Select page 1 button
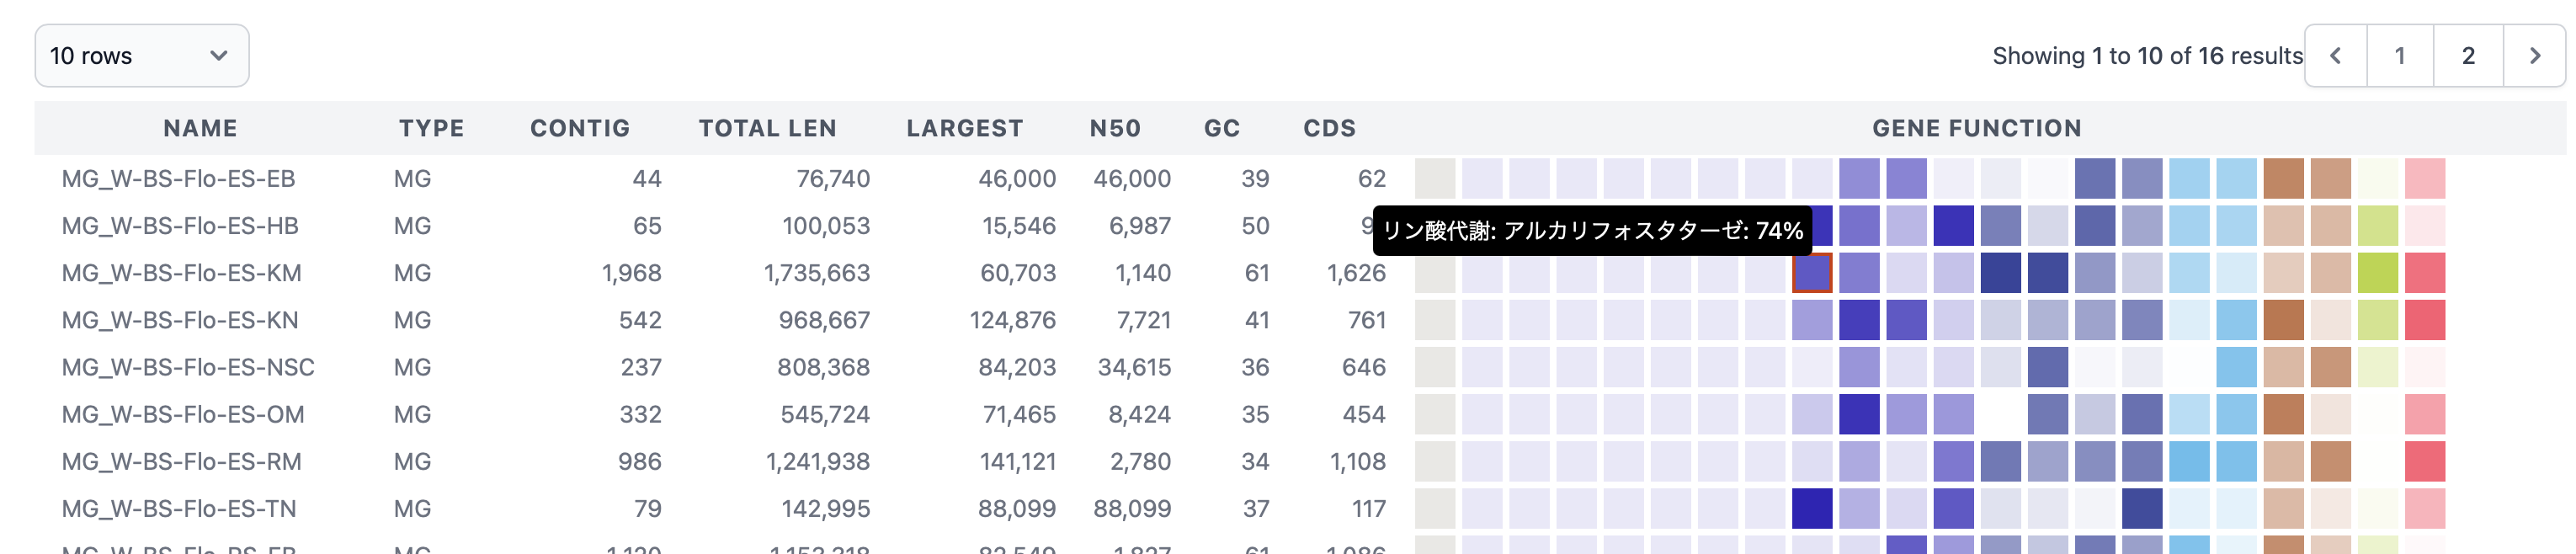The image size is (2576, 554). 2399,56
